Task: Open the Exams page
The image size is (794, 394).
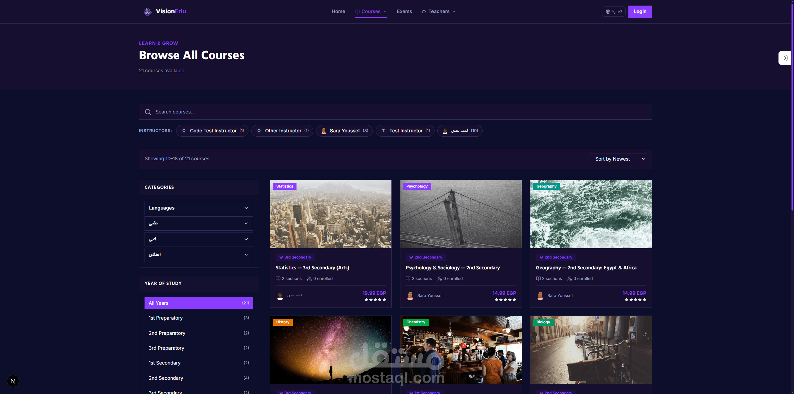Action: coord(404,11)
